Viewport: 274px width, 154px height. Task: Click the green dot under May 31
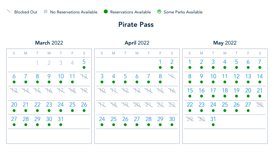(213, 125)
